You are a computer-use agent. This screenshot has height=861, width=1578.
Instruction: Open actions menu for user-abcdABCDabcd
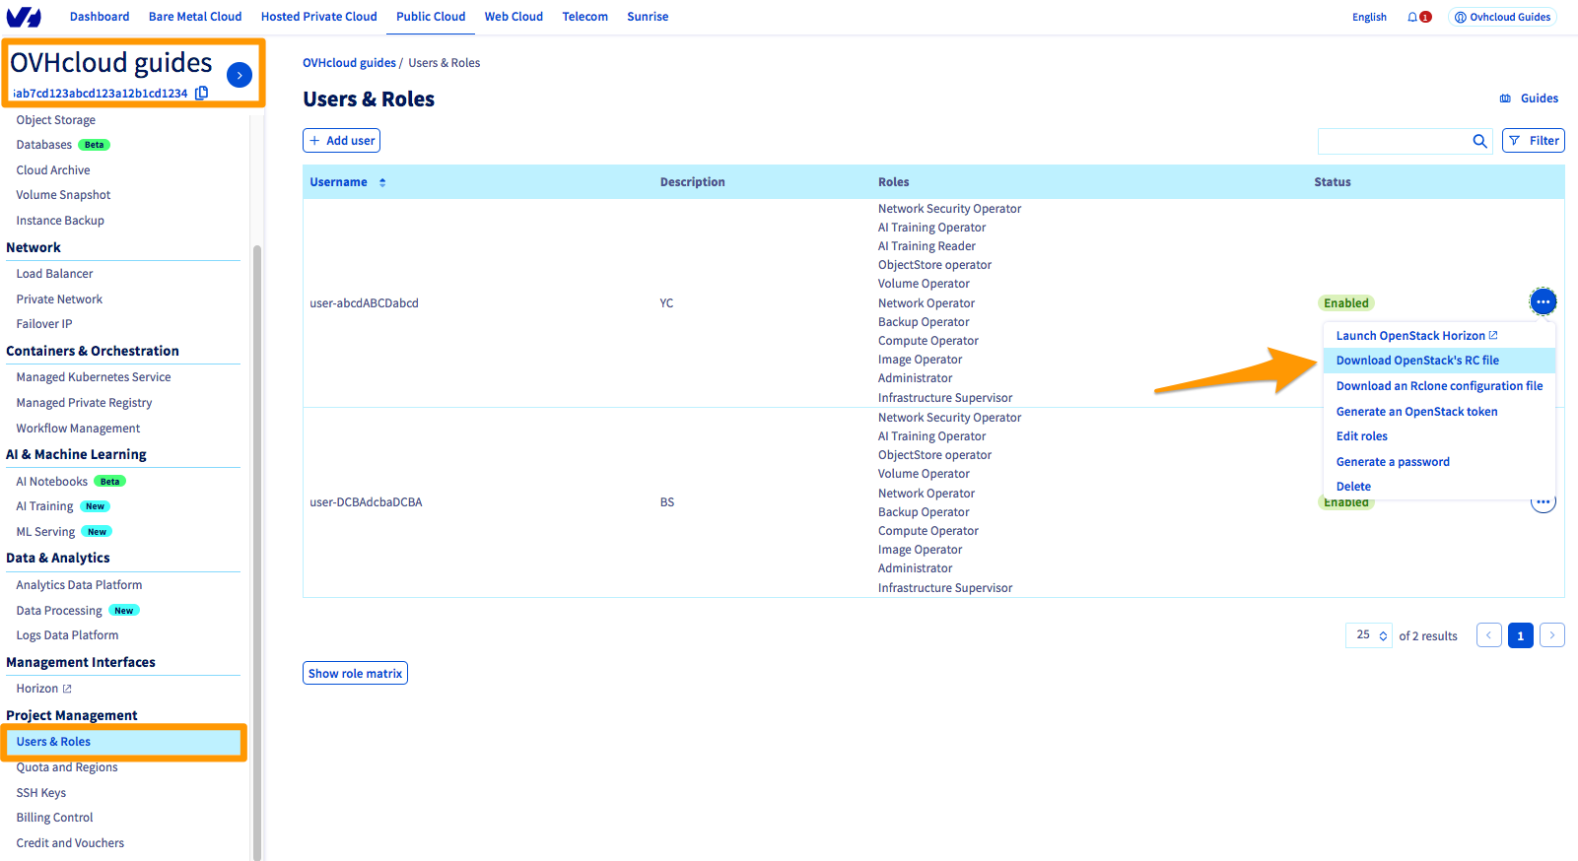click(1544, 302)
